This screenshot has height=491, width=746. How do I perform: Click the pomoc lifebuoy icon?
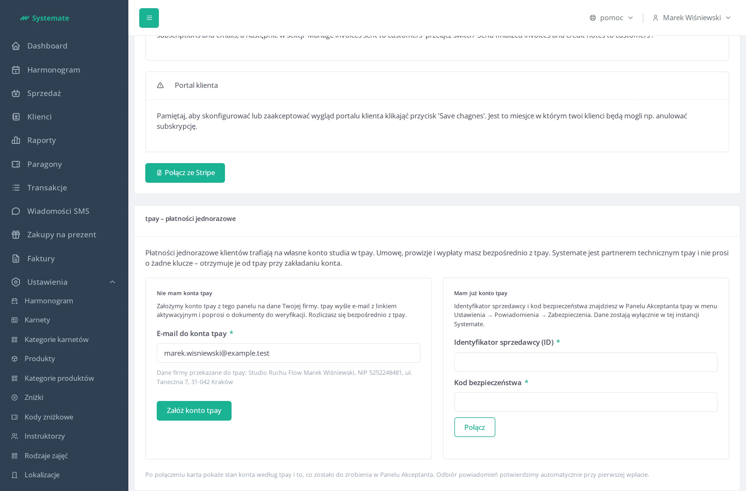point(593,18)
